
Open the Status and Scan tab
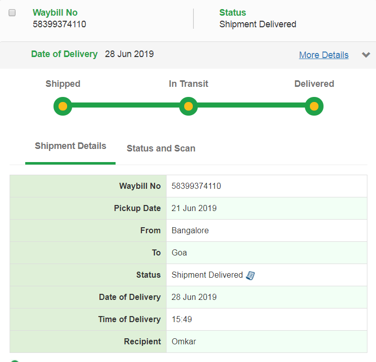pyautogui.click(x=161, y=148)
